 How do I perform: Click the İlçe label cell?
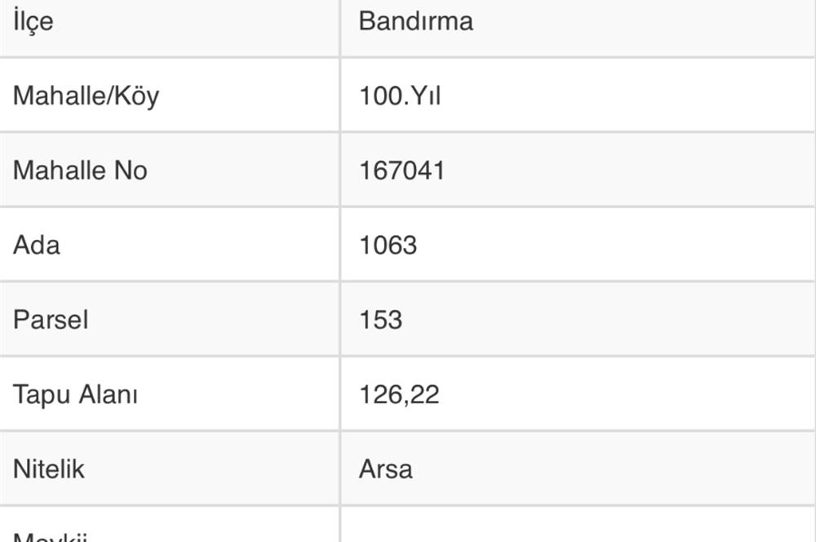click(x=170, y=28)
